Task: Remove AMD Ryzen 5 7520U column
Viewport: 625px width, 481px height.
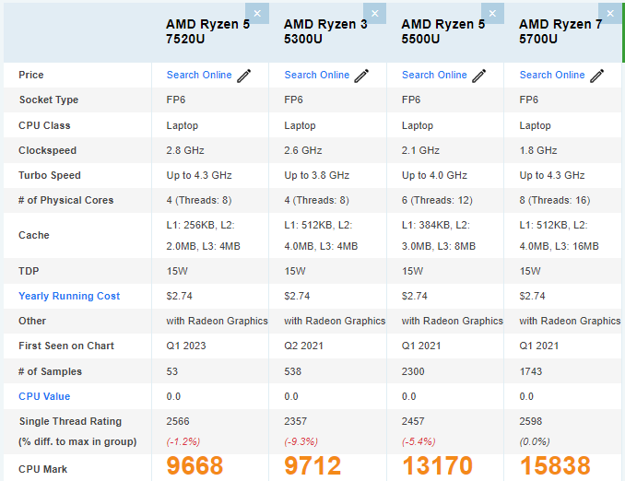Action: pyautogui.click(x=257, y=14)
